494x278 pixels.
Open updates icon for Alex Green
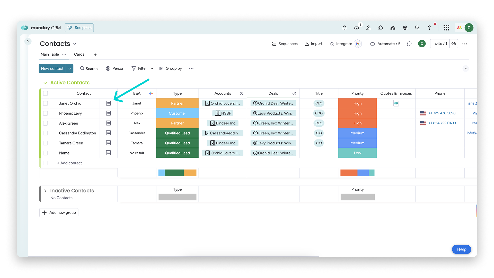(x=109, y=123)
